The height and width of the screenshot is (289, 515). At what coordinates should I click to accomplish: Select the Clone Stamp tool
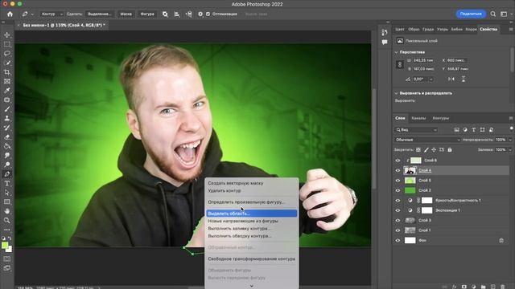7,118
